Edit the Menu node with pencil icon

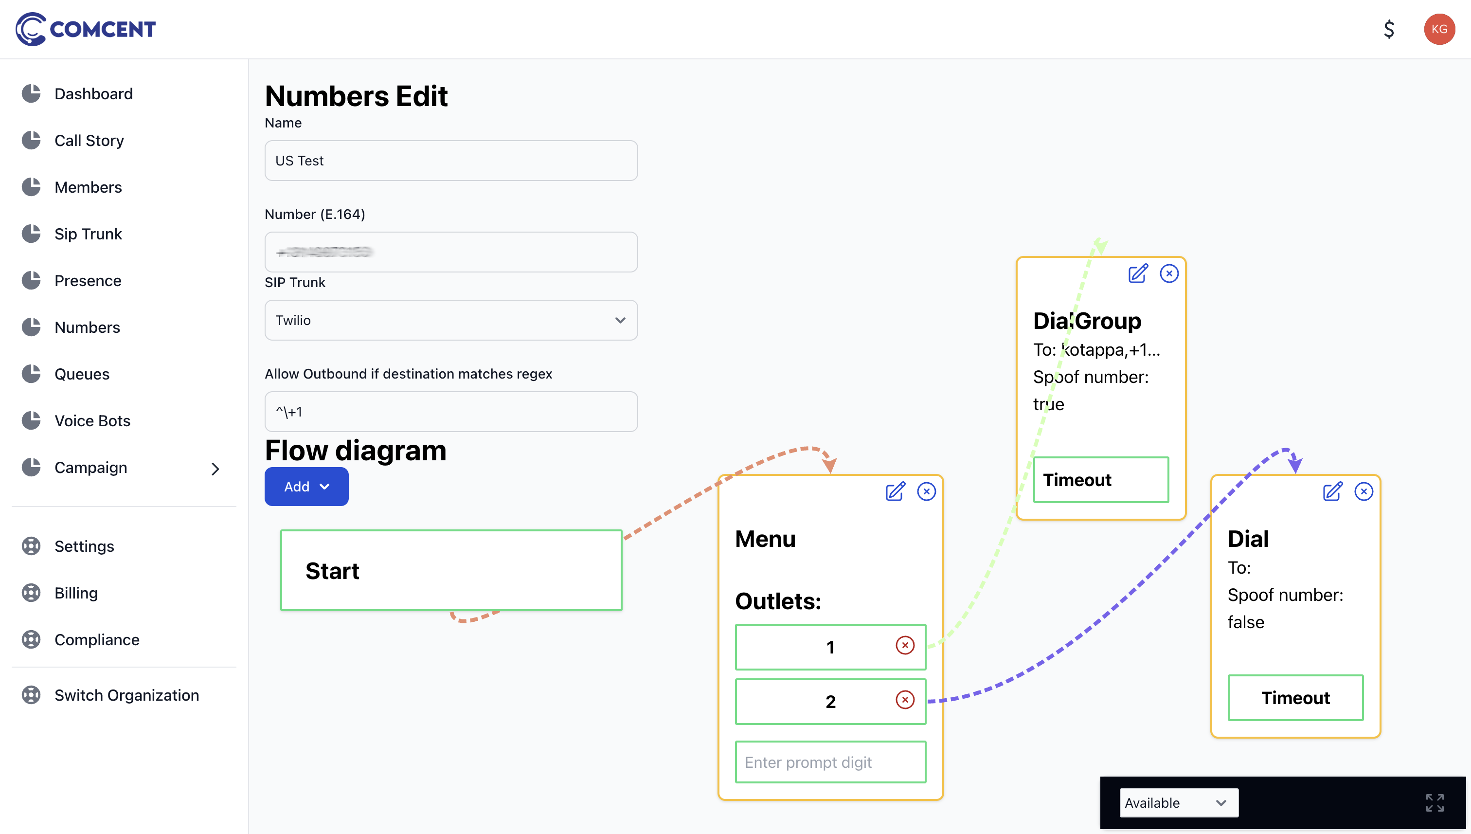pyautogui.click(x=896, y=491)
